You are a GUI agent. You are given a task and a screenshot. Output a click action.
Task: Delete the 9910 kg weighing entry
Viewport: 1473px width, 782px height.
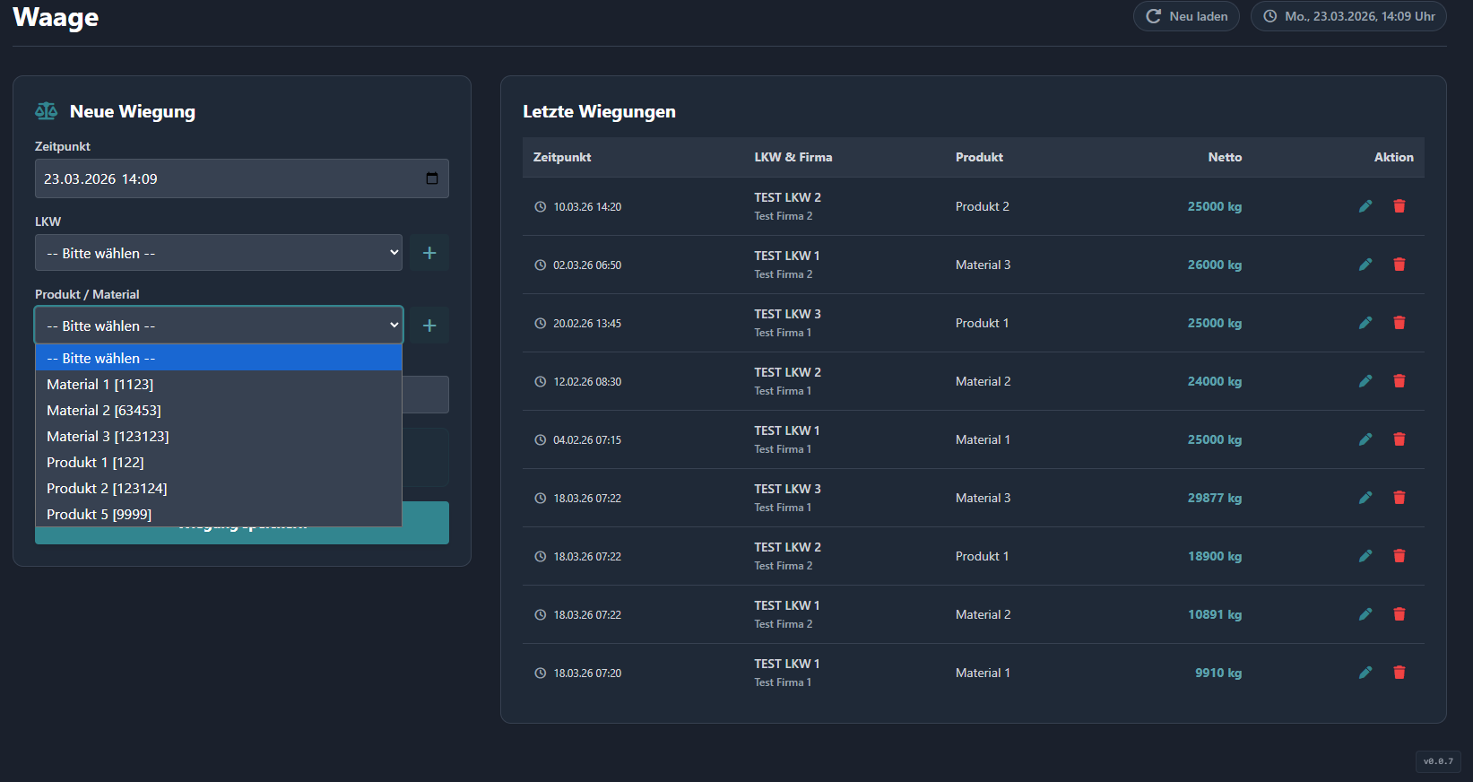(1399, 673)
